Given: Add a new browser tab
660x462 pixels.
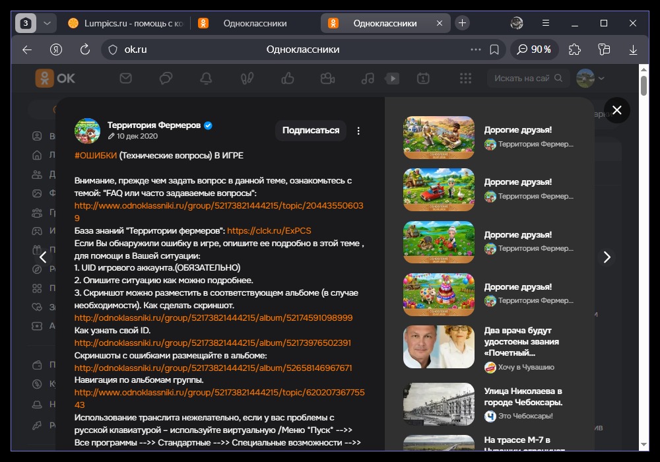Looking at the screenshot, I should point(462,23).
